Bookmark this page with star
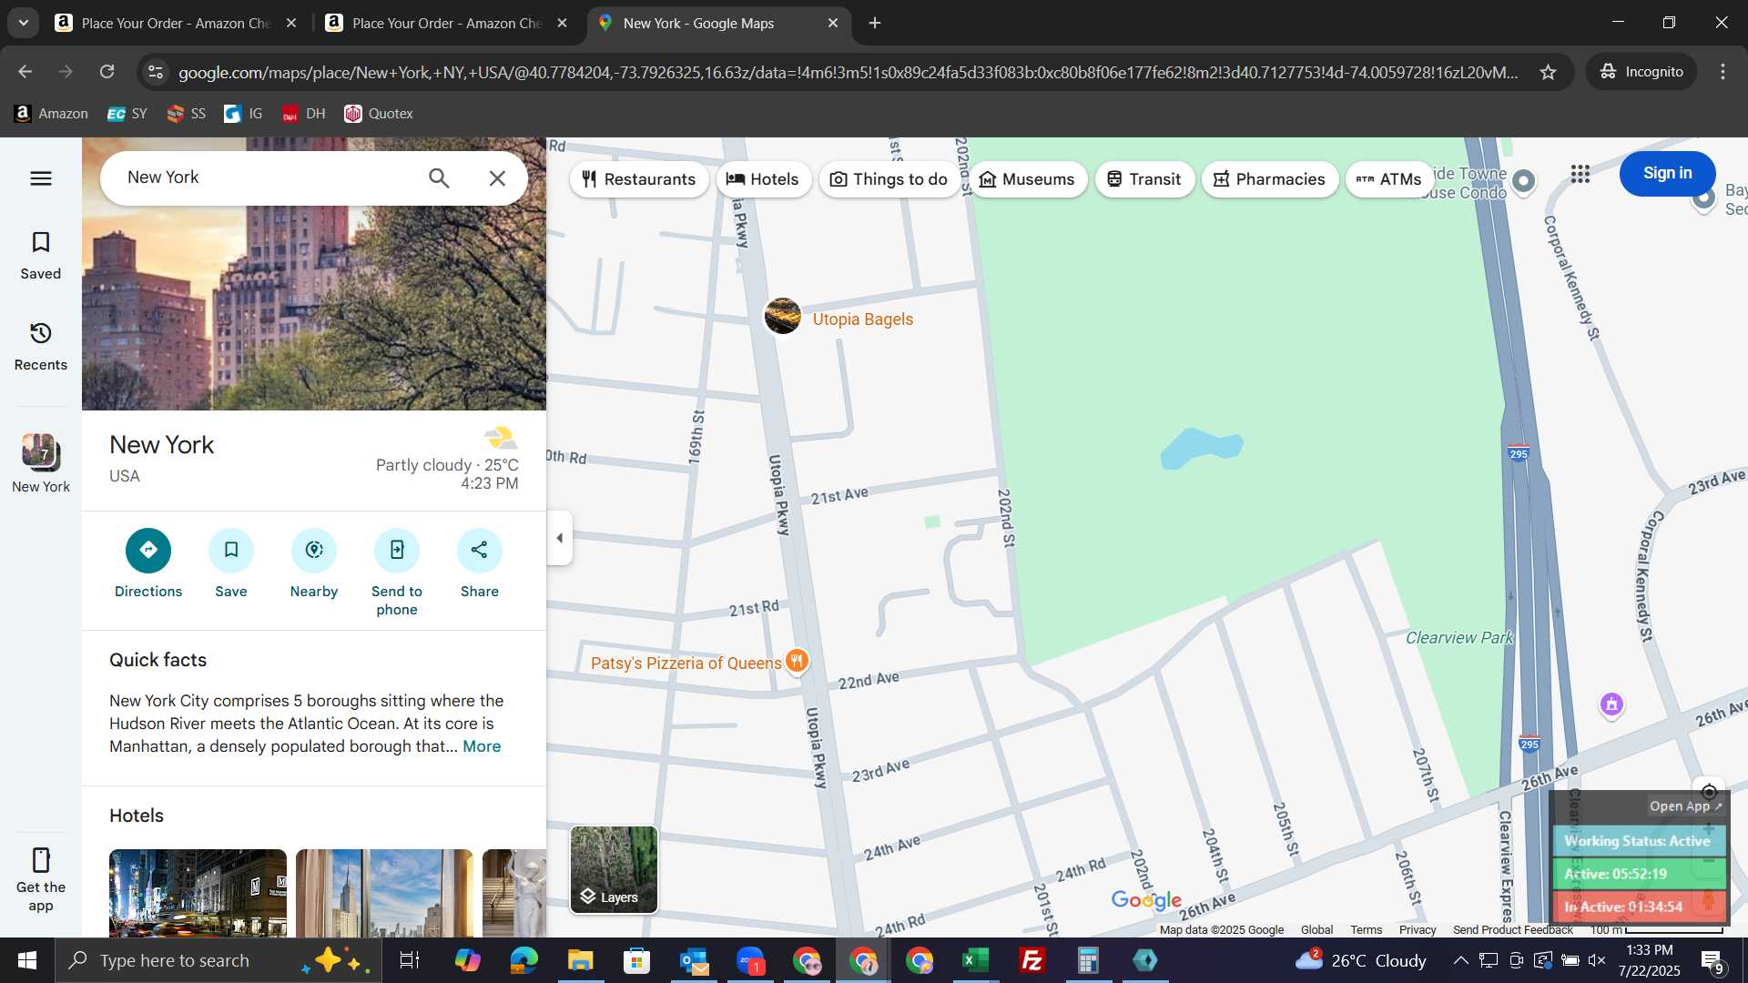The height and width of the screenshot is (983, 1748). [x=1548, y=72]
